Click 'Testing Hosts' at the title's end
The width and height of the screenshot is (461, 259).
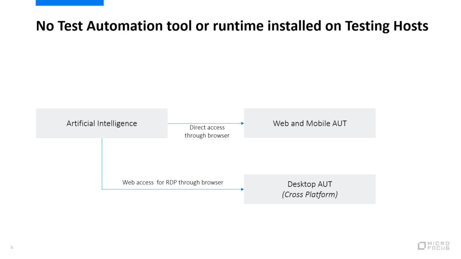(x=386, y=26)
